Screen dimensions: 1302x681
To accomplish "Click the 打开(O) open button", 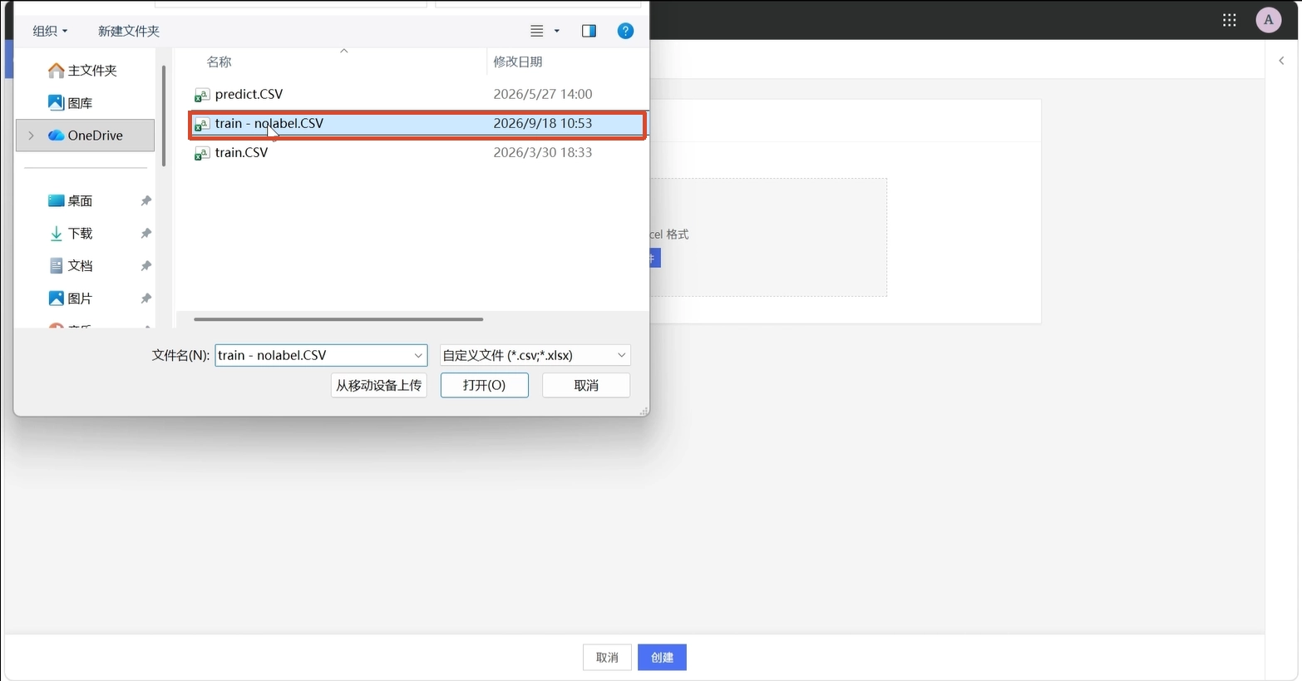I will click(485, 385).
